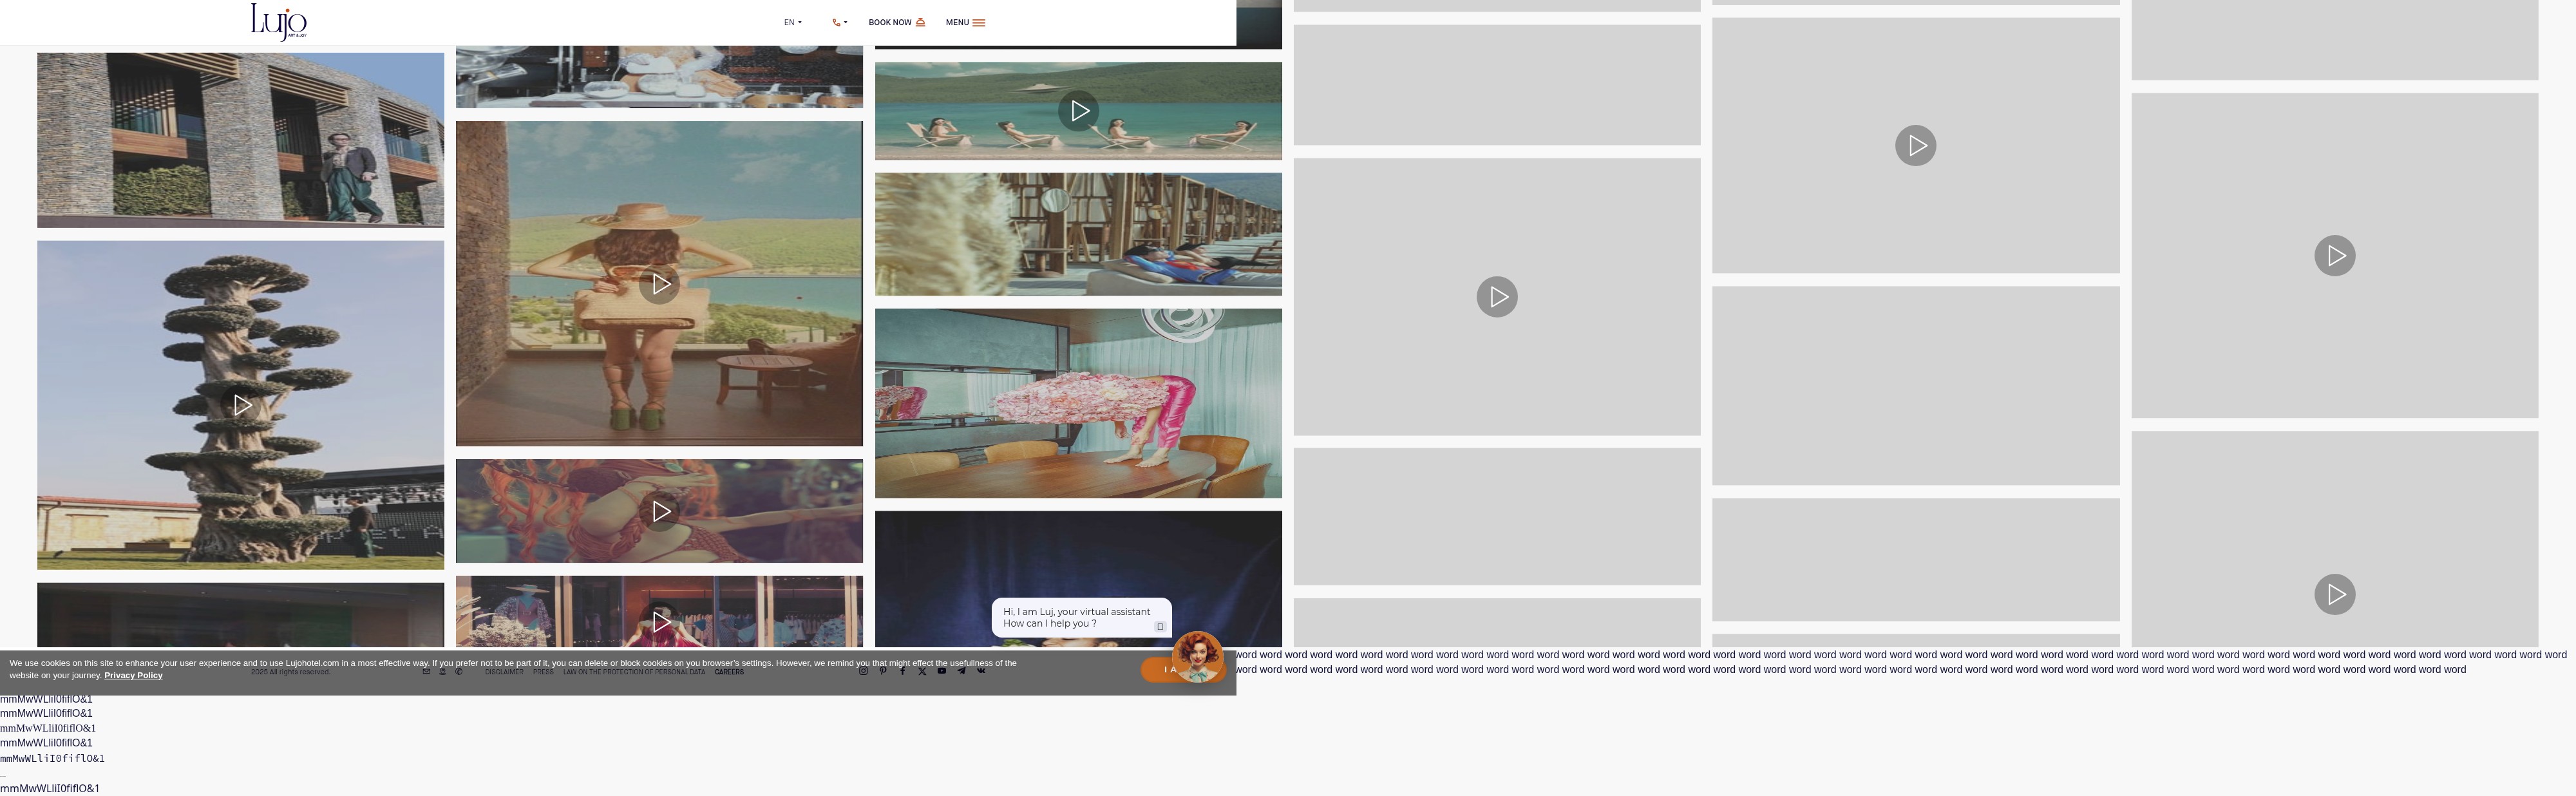
Task: Open the loungers with pampas grass photo
Action: [x=1078, y=234]
